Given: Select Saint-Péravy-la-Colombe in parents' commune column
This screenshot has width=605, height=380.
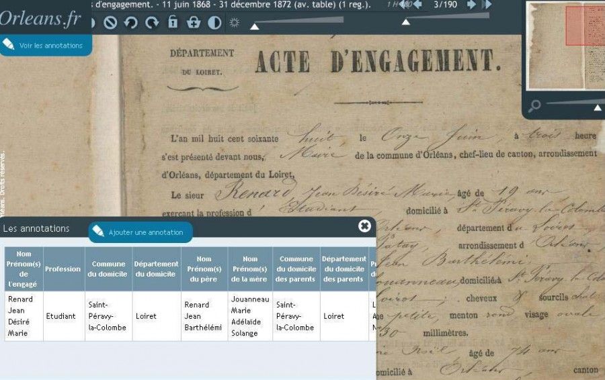Looking at the screenshot, I should (296, 316).
